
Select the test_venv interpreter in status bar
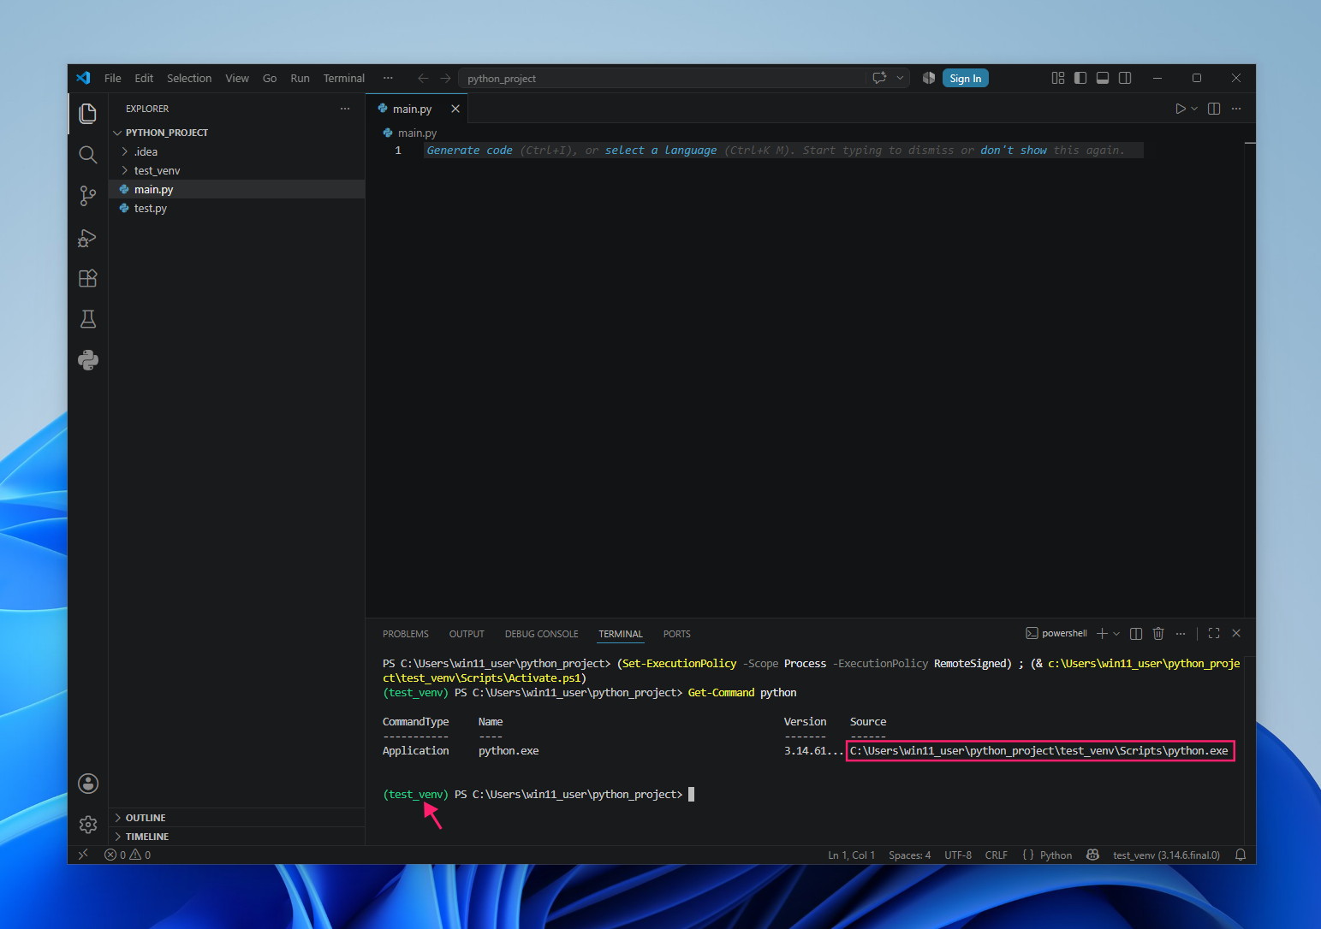pyautogui.click(x=1166, y=855)
